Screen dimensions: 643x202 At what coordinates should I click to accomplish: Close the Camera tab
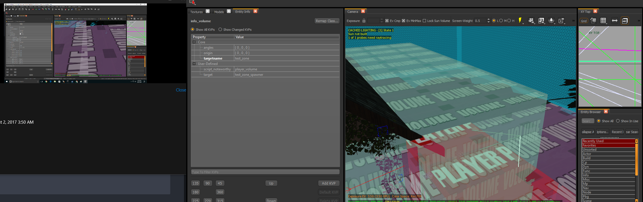(363, 11)
